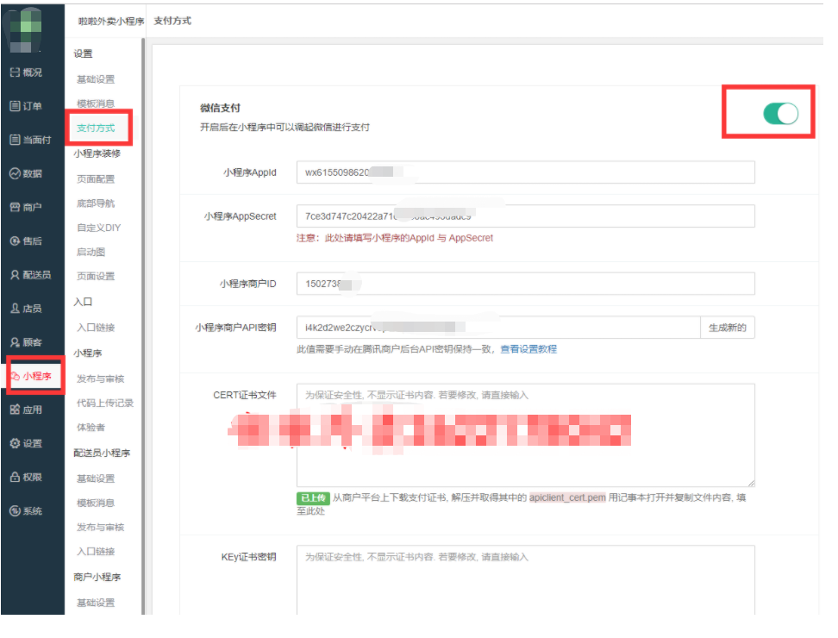
Task: Open 自定义DIY submenu item
Action: pos(99,228)
